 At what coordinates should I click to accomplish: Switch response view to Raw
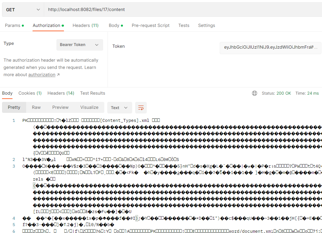click(x=36, y=107)
